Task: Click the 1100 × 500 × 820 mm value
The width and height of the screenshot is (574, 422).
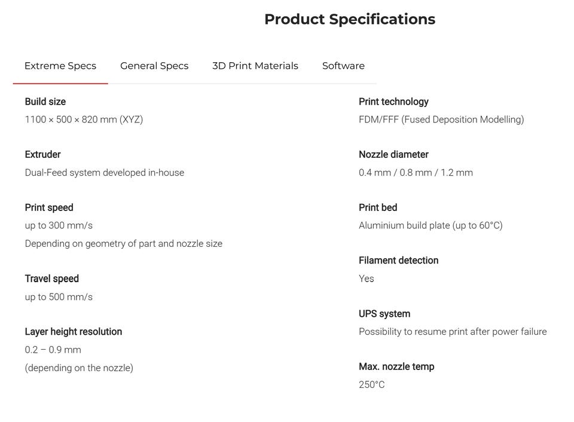Action: 84,120
